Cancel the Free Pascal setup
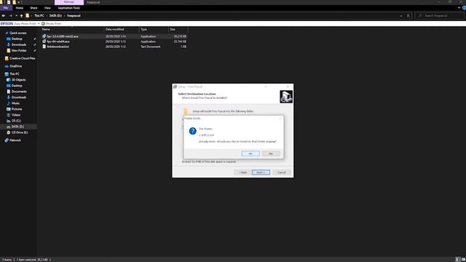 [282, 172]
